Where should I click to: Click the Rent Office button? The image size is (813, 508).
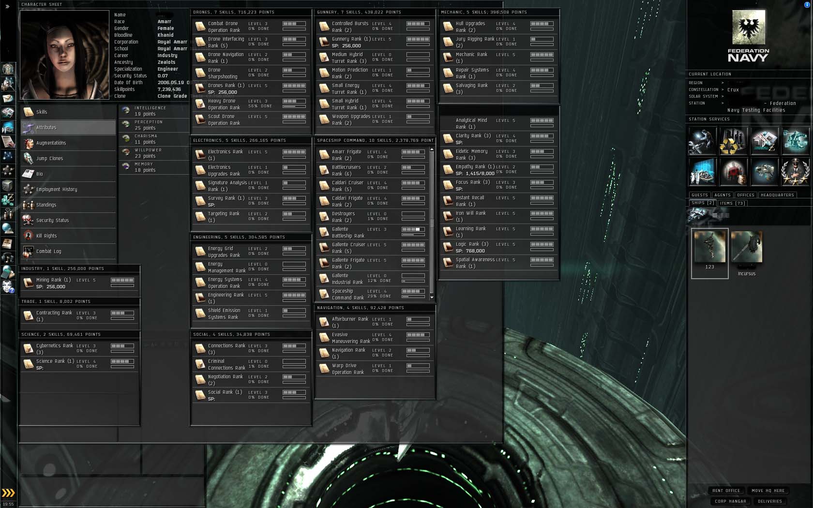(726, 491)
